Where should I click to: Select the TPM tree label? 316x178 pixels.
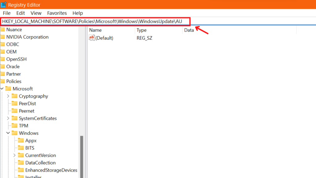(23, 126)
